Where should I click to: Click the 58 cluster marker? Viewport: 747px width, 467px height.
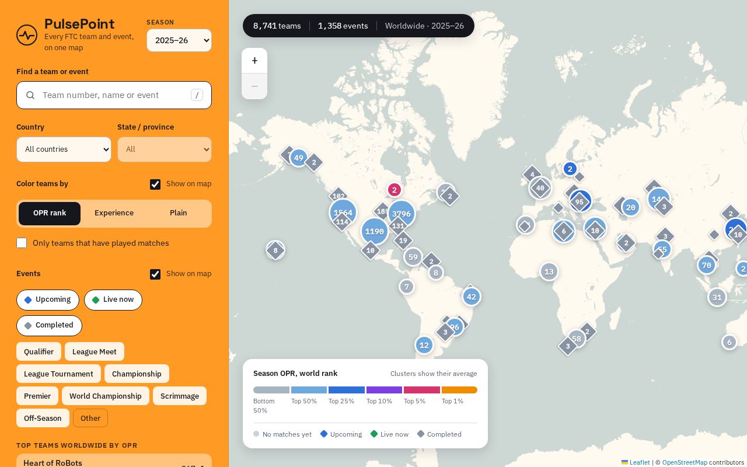577,339
